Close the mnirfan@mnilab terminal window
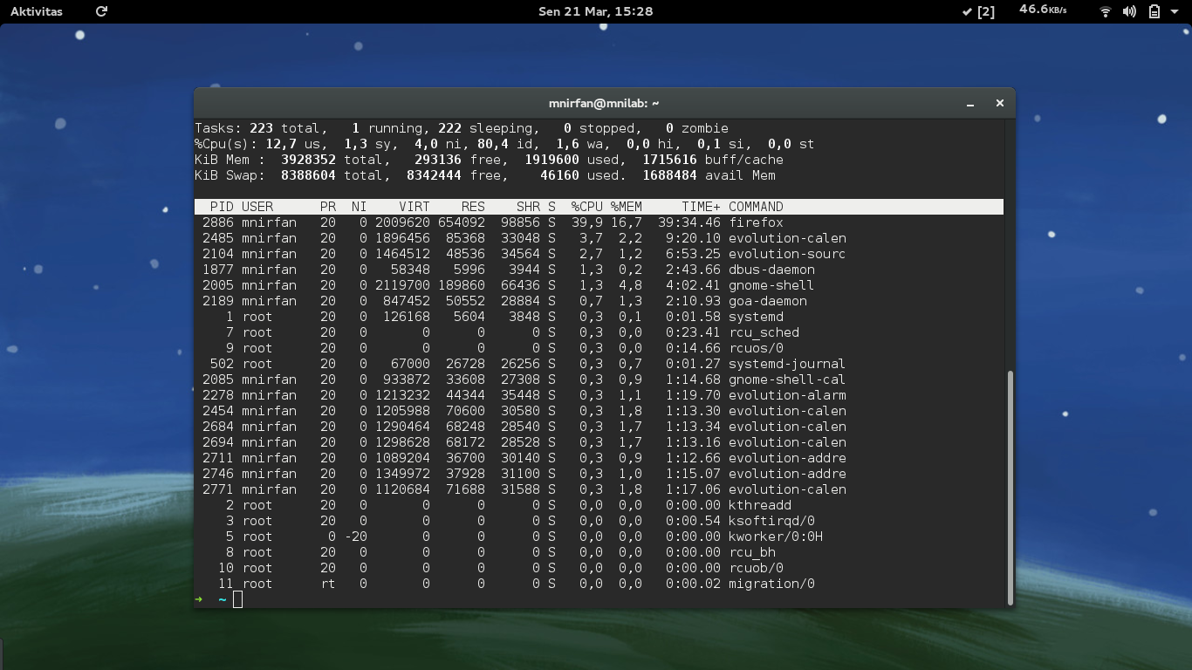 click(1000, 103)
